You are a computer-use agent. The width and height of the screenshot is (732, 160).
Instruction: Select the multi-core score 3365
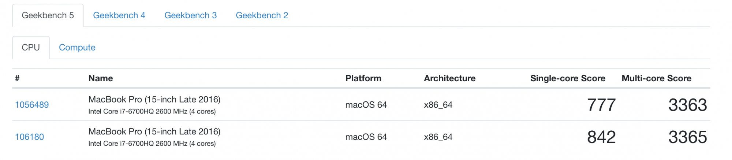click(x=688, y=137)
